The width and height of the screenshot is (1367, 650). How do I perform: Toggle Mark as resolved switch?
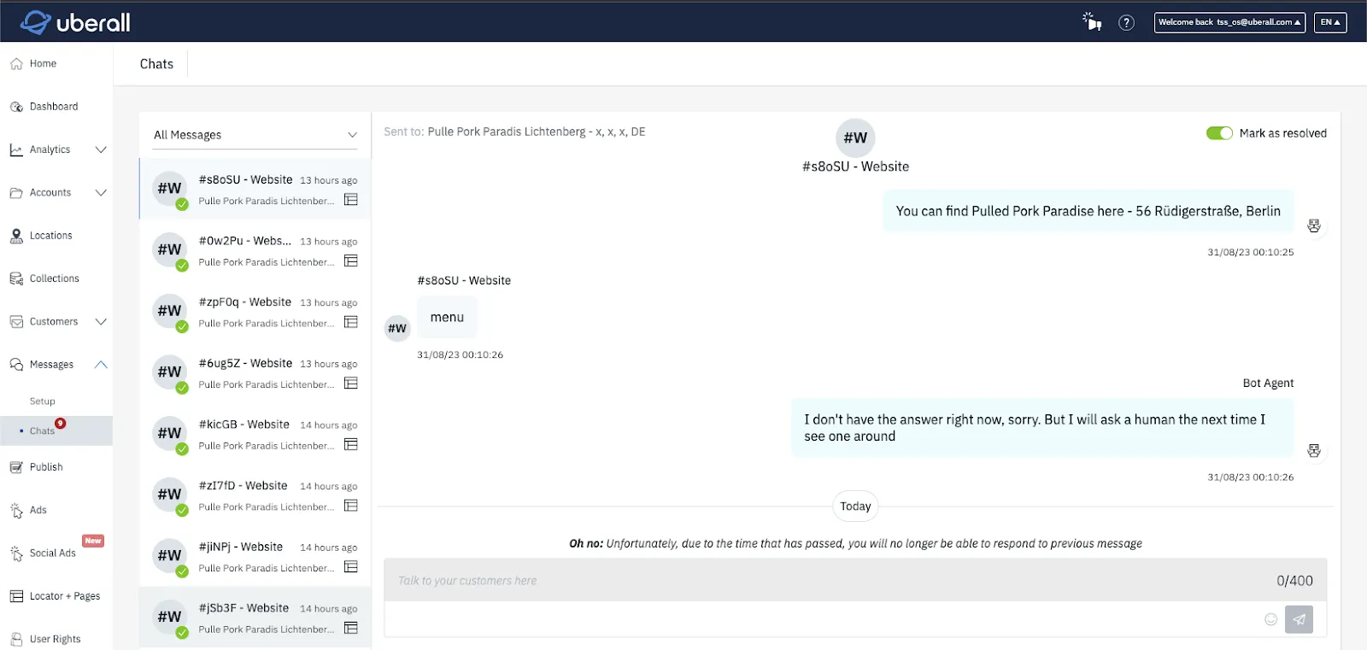[x=1219, y=133]
